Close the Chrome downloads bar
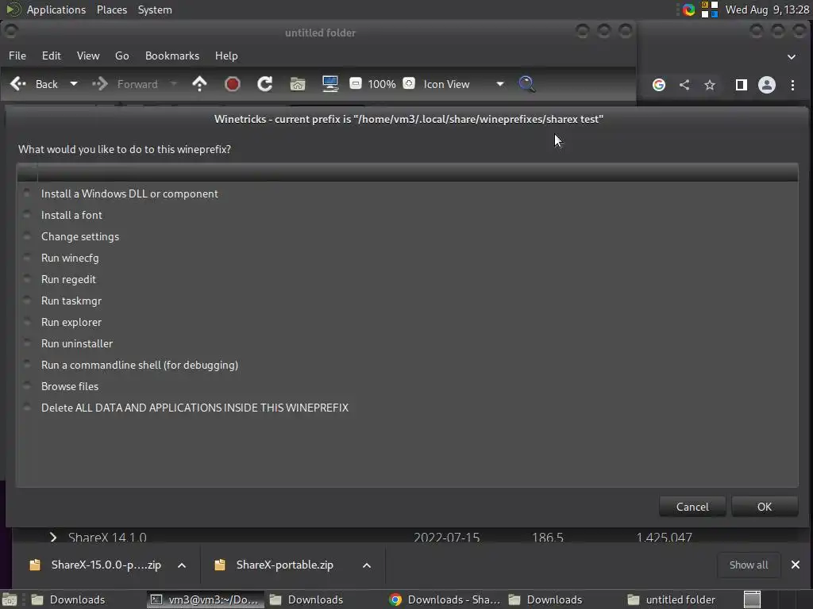Screen dimensions: 813x609 click(796, 565)
